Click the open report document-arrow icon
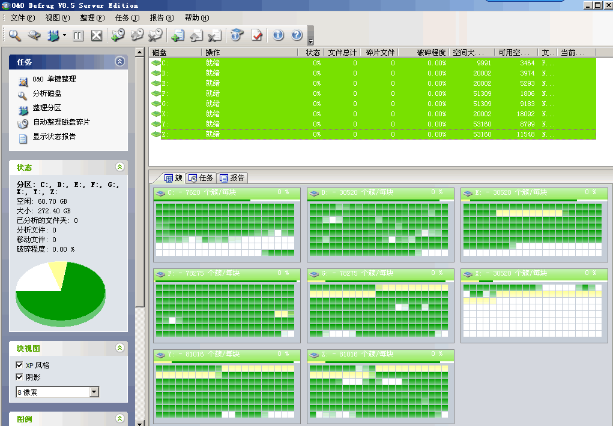613x426 pixels. tap(196, 35)
